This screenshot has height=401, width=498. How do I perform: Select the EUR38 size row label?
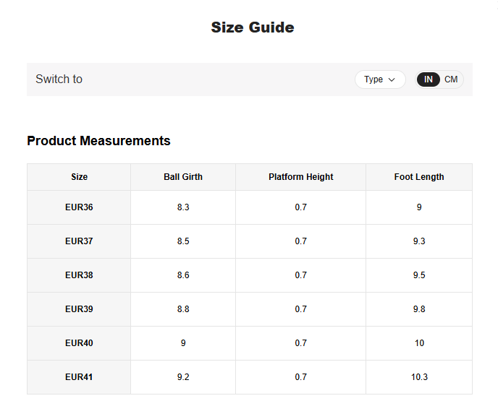79,275
